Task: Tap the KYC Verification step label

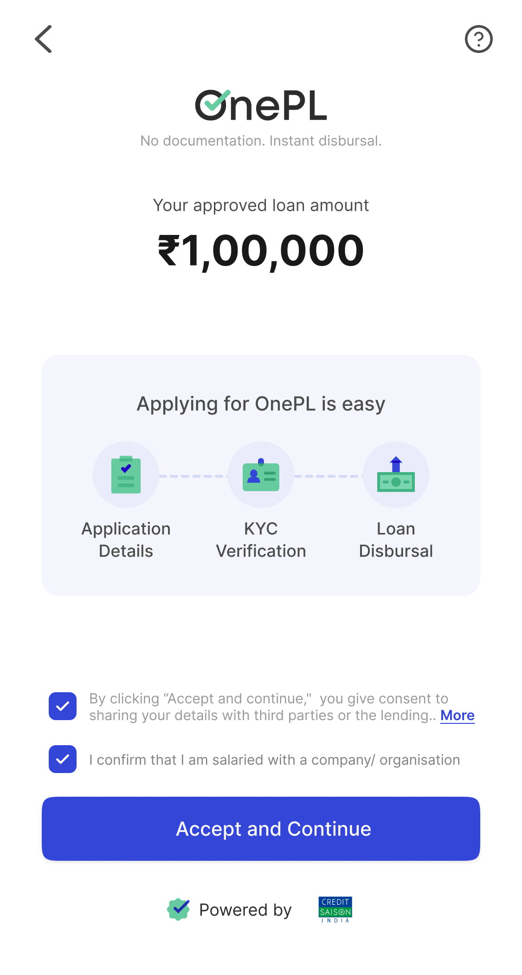Action: point(261,539)
